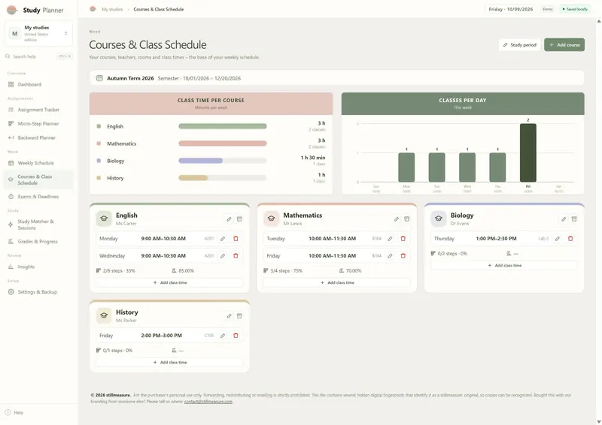The width and height of the screenshot is (602, 425).
Task: Delete History Friday class time
Action: [x=236, y=336]
